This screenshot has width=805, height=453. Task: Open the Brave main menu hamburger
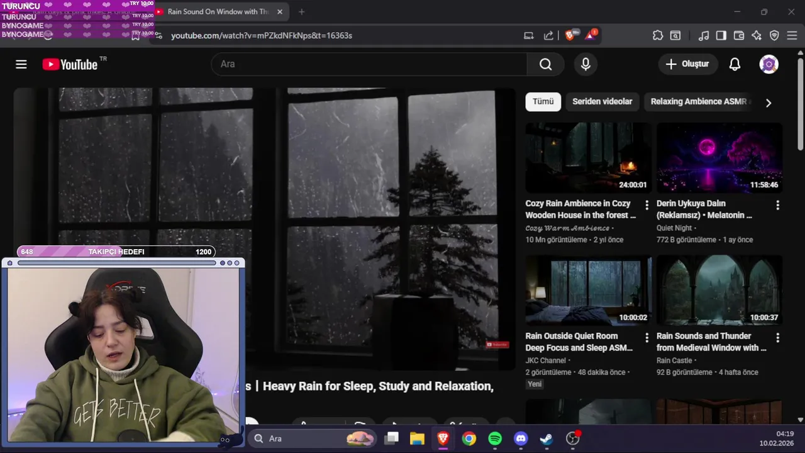click(x=792, y=35)
